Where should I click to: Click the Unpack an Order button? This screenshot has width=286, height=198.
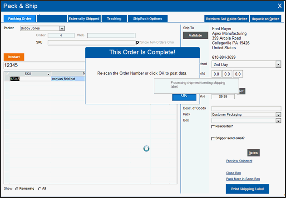(266, 19)
